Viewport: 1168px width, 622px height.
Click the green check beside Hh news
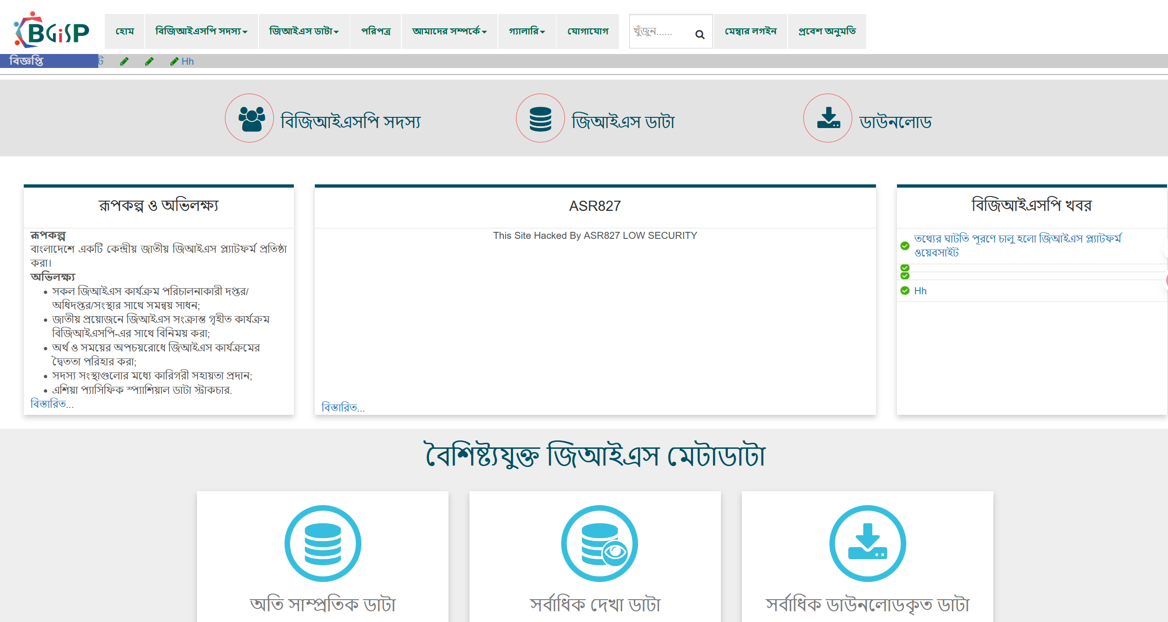point(905,291)
